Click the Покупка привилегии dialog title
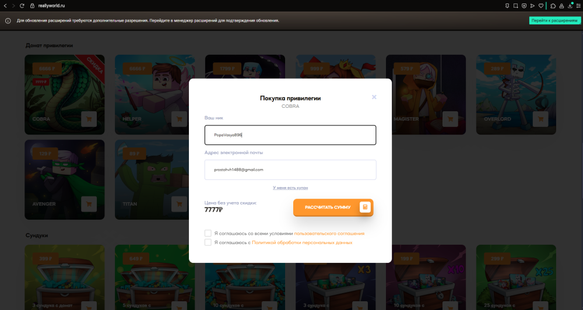The image size is (583, 310). pyautogui.click(x=290, y=98)
